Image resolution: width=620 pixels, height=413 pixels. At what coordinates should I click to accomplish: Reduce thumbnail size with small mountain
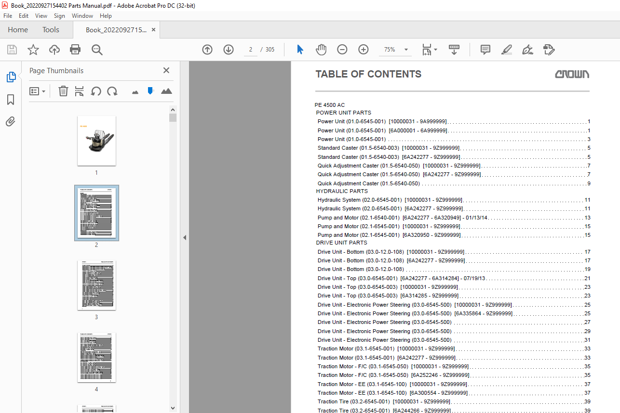(x=135, y=91)
